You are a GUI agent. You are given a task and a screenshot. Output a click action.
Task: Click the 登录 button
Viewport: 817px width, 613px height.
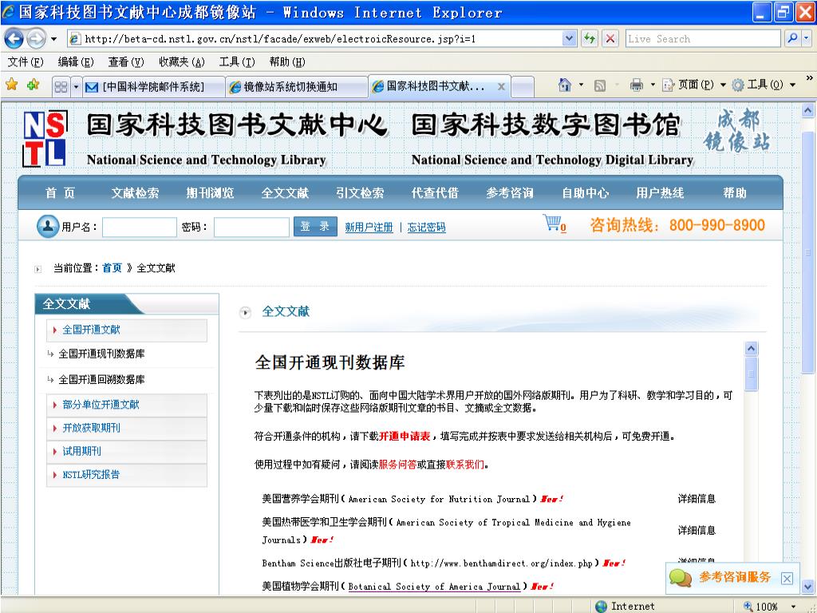click(x=315, y=227)
